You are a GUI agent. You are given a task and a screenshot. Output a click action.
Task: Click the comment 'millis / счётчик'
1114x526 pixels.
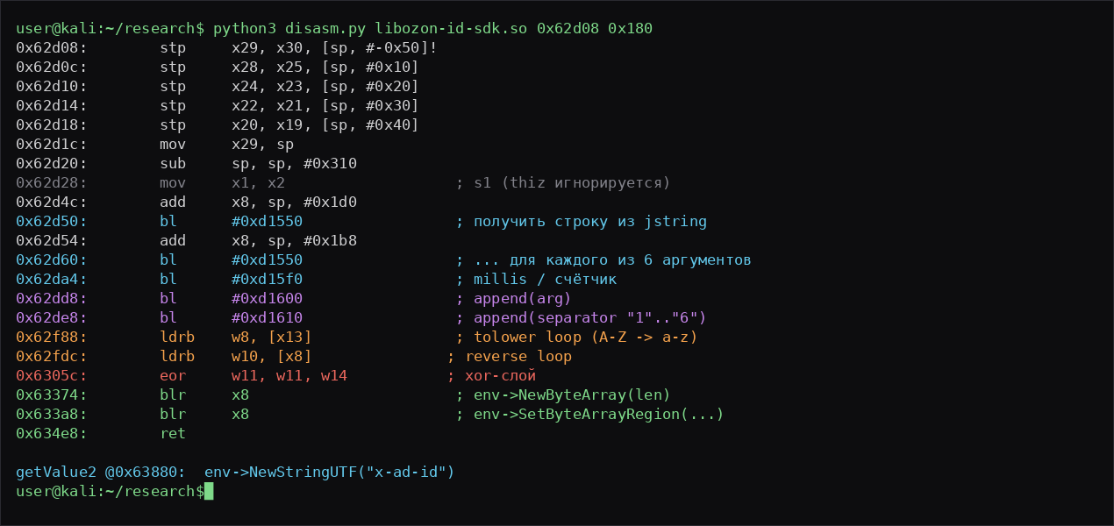[545, 279]
